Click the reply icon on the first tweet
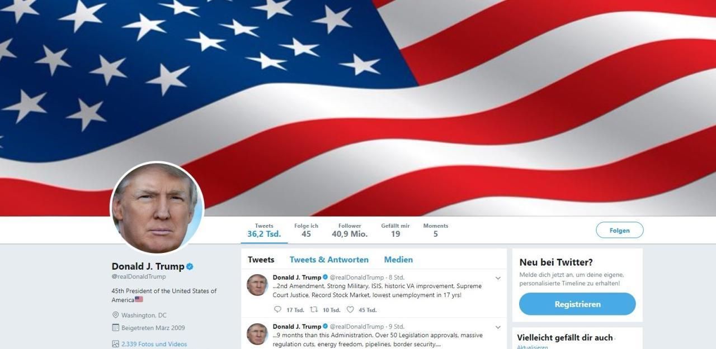Viewport: 716px width, 349px height. (x=277, y=310)
